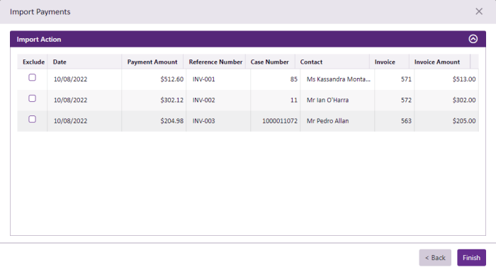
Task: Check Exclude for INV-003 payment
Action: pos(33,119)
